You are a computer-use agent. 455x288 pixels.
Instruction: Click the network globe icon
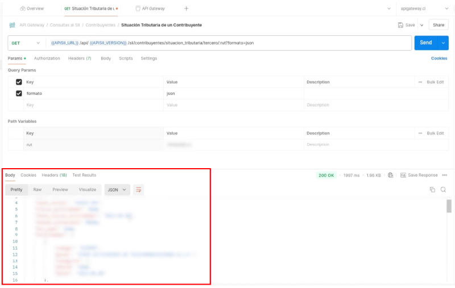coord(391,176)
